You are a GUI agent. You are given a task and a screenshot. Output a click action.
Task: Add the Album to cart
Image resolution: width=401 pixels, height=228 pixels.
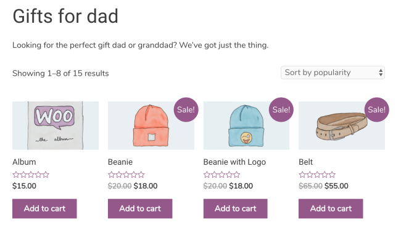pos(44,208)
